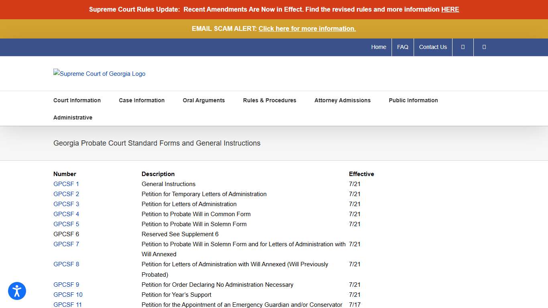Click the Supreme Court of Georgia logo
The image size is (548, 308).
coord(99,74)
